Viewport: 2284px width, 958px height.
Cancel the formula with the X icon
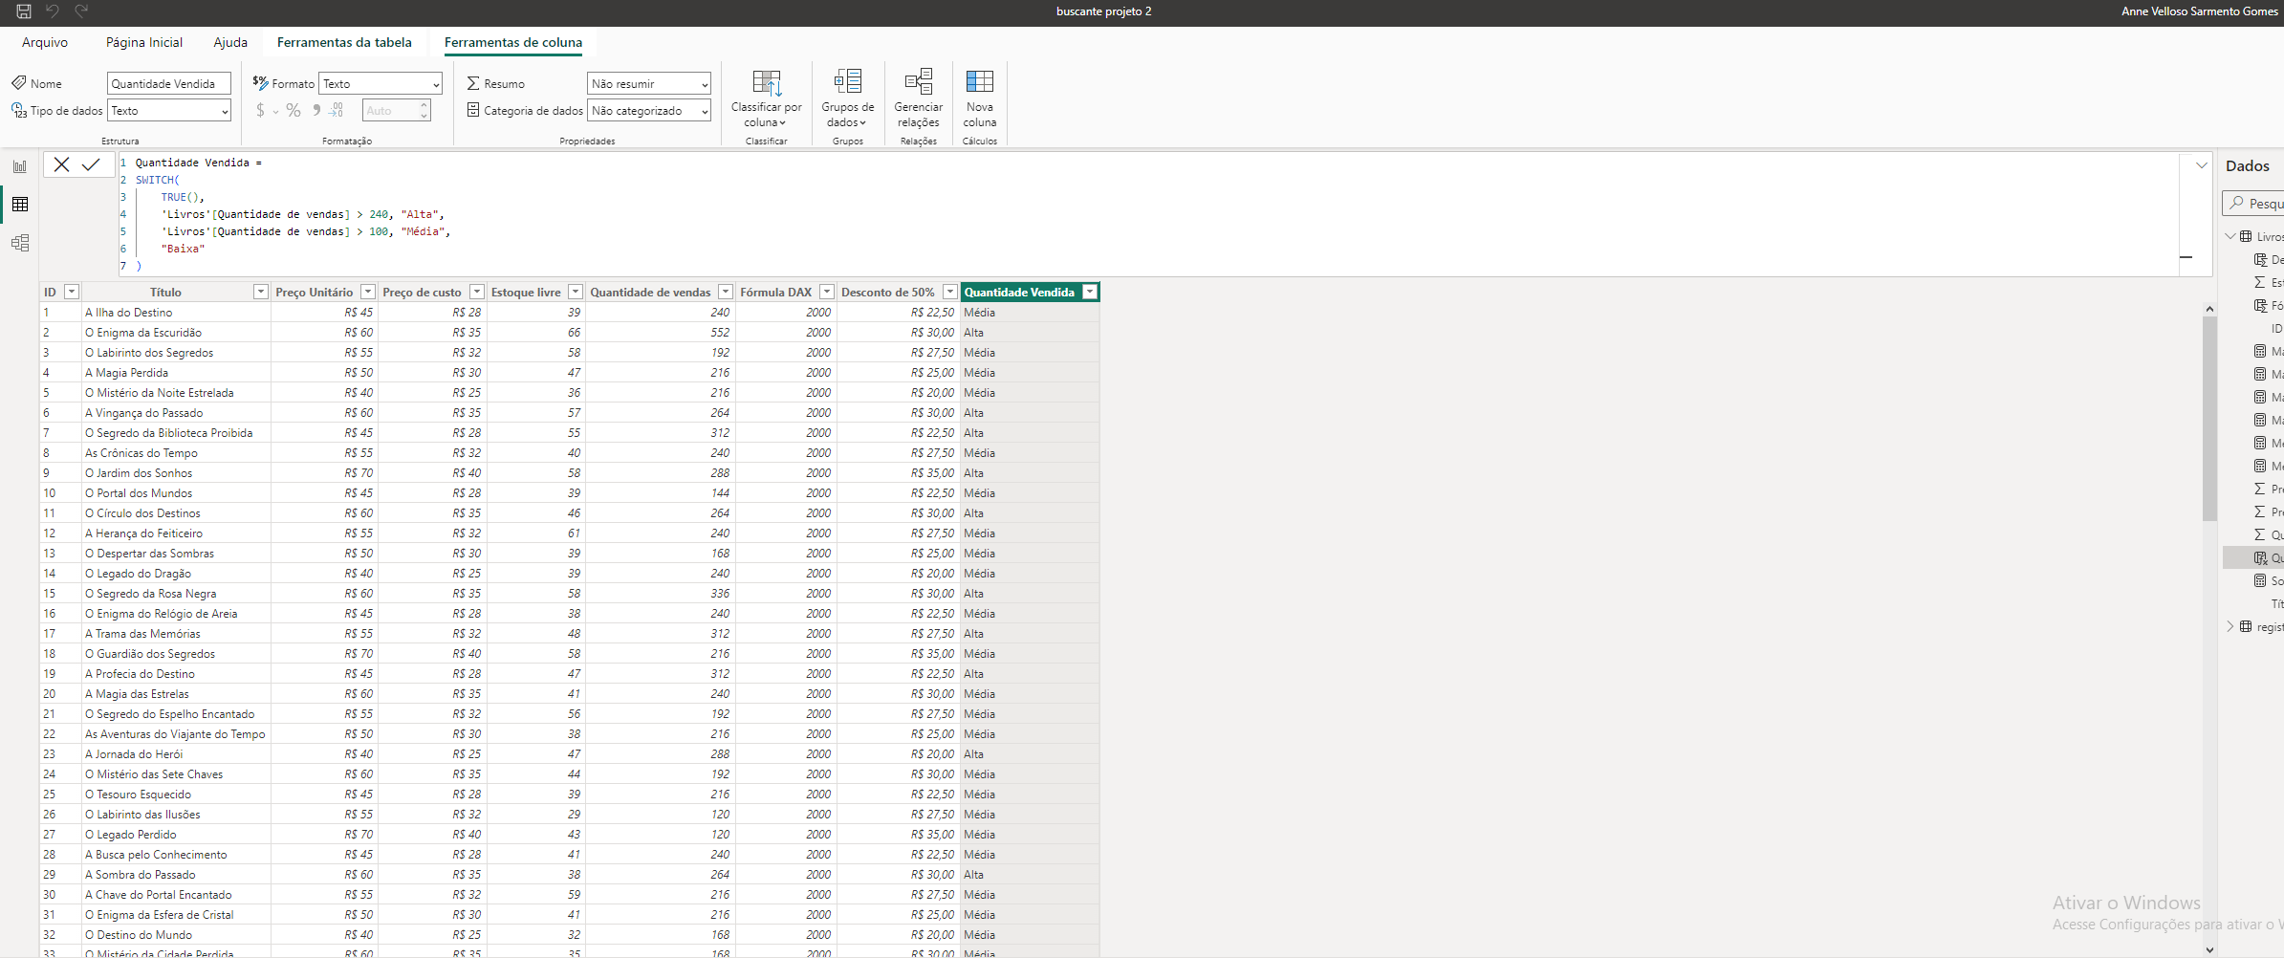[x=61, y=164]
